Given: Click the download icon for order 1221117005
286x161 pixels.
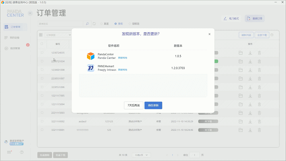Looking at the screenshot, I should click(x=250, y=96).
